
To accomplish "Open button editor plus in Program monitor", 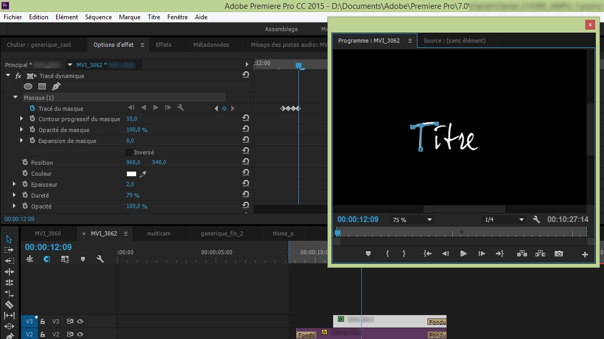I will [585, 254].
